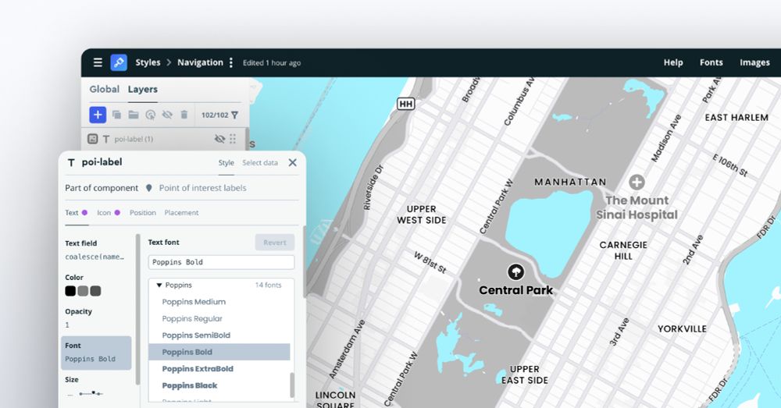The image size is (781, 408).
Task: Toggle visibility of poi-label (1) layer
Action: point(219,139)
